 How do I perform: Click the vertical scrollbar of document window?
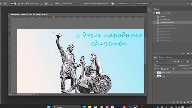[x=145, y=51]
